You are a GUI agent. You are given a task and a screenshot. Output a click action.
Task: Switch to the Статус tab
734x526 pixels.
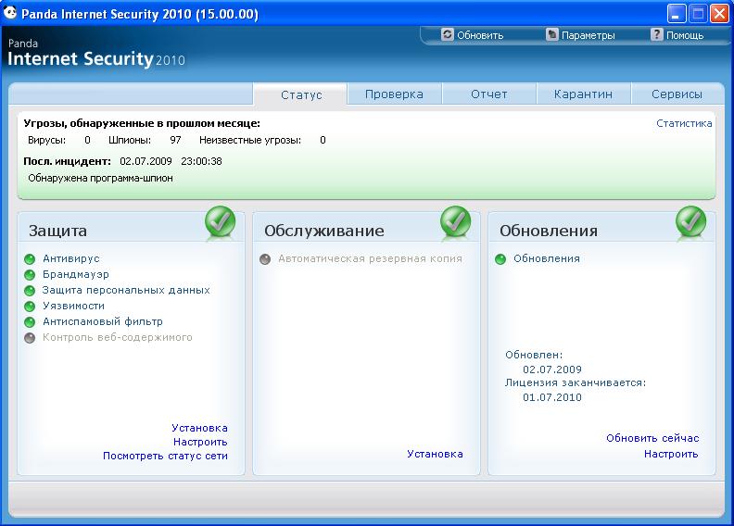301,94
